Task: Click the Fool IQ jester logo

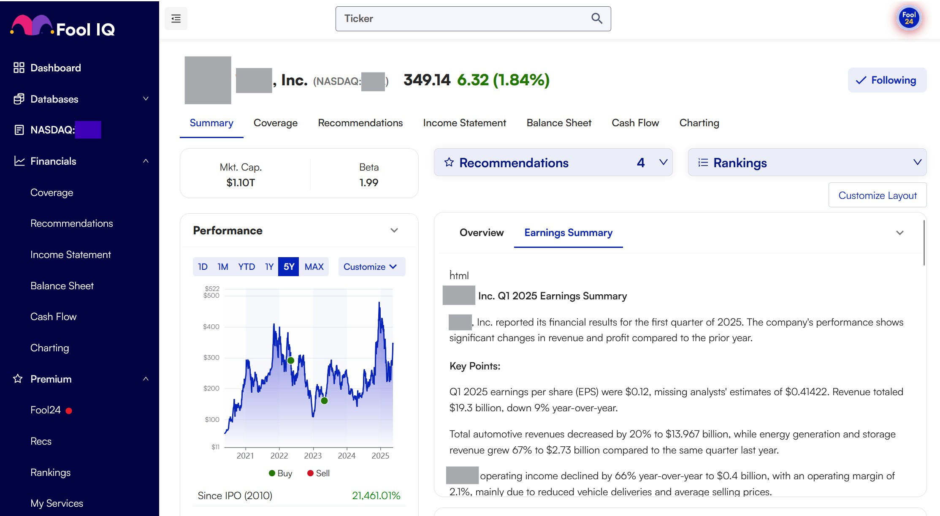Action: pyautogui.click(x=32, y=25)
